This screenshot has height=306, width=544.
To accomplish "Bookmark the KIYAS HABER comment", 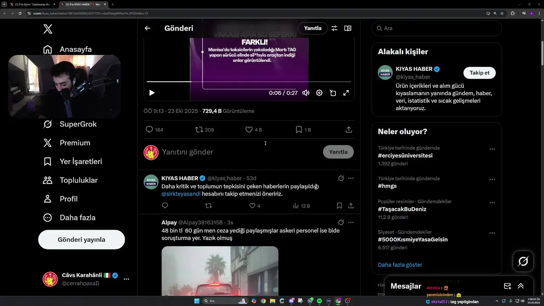I will point(339,206).
